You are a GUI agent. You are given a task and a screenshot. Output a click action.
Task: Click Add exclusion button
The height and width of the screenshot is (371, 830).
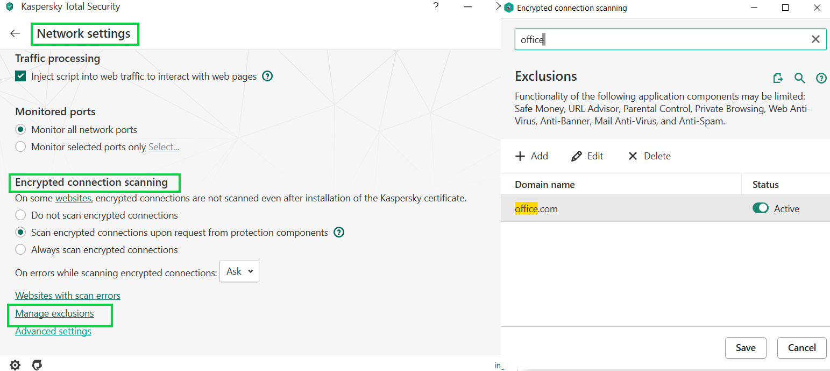[531, 156]
